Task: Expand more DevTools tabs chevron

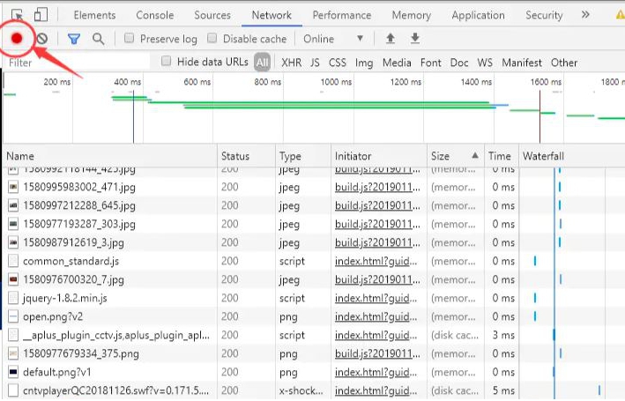Action: click(585, 15)
